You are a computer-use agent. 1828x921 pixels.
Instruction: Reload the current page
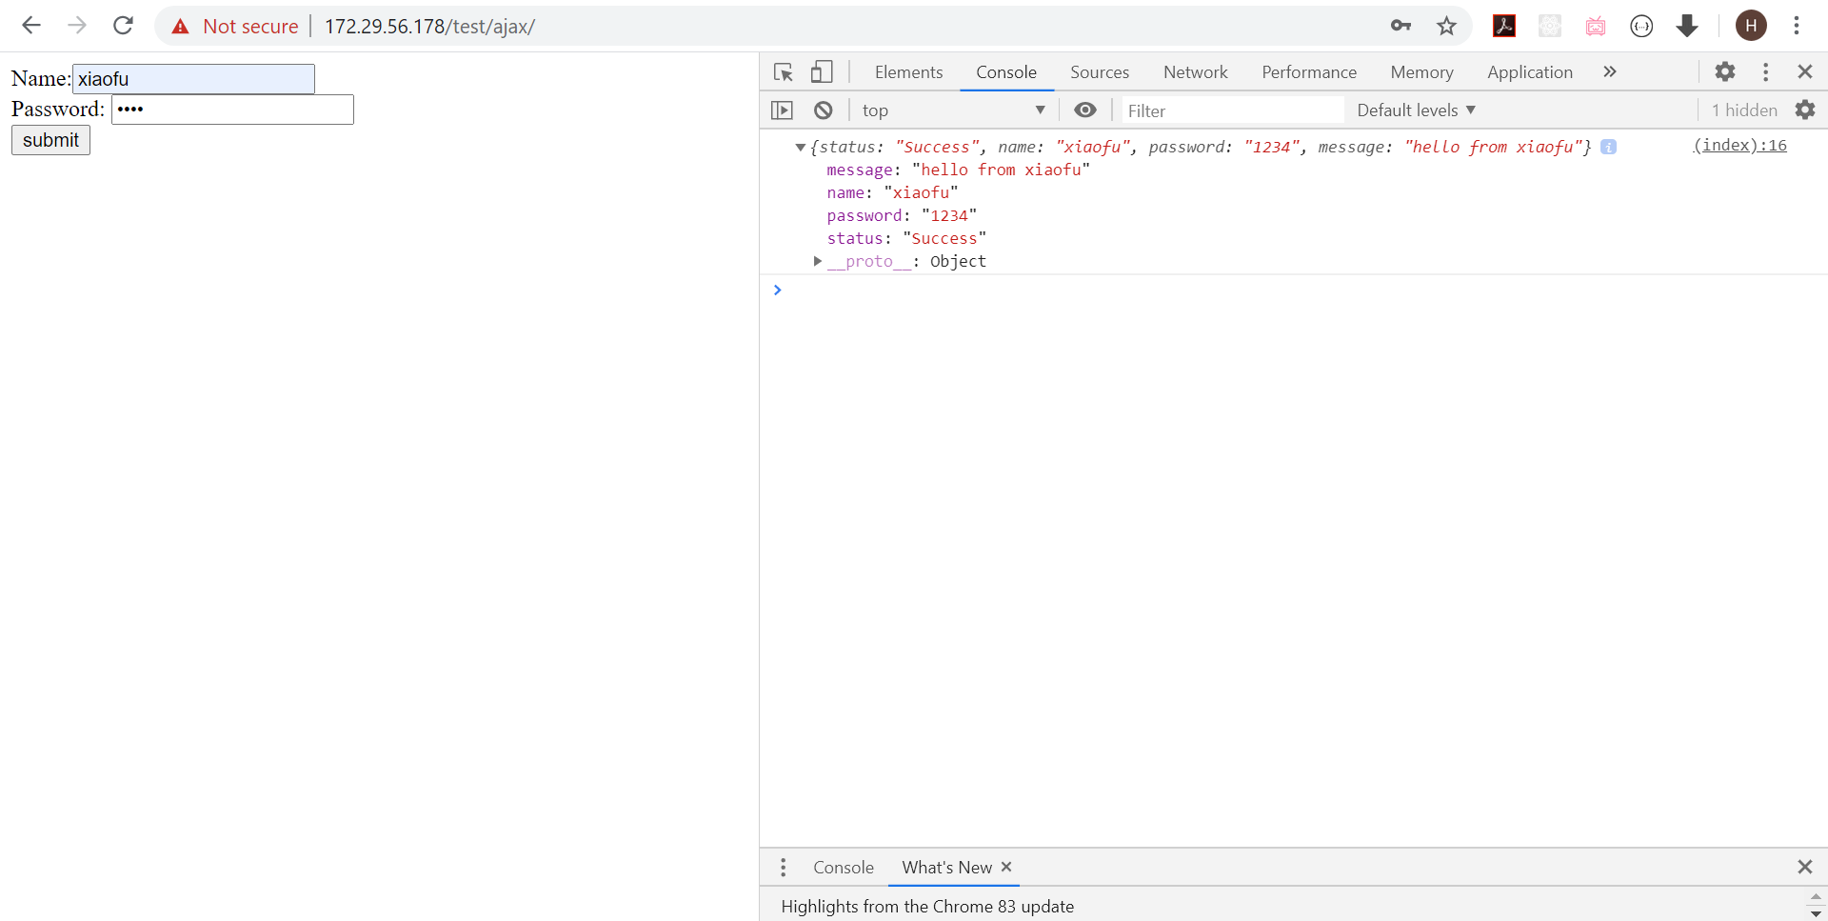pyautogui.click(x=123, y=26)
